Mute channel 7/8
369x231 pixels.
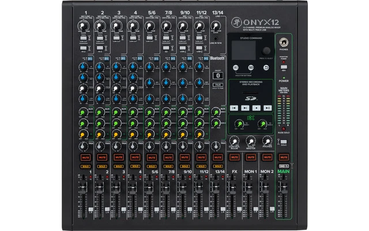tap(168, 157)
